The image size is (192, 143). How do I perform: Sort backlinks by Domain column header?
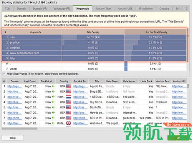(15, 81)
